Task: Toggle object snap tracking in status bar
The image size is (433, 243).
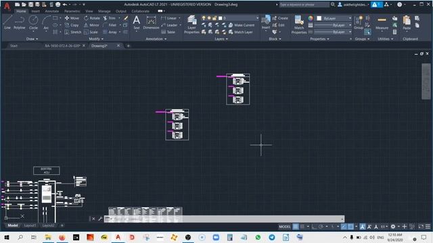Action: tap(344, 227)
